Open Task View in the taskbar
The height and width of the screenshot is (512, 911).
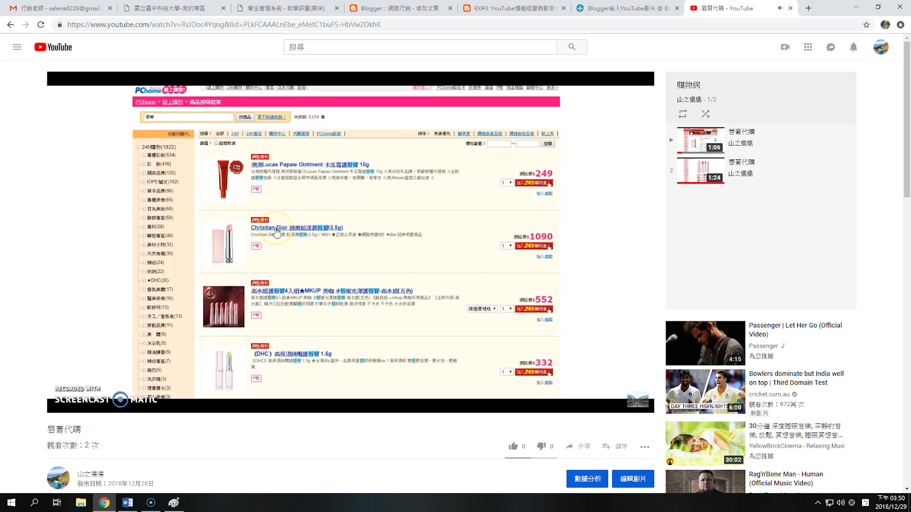[x=57, y=502]
